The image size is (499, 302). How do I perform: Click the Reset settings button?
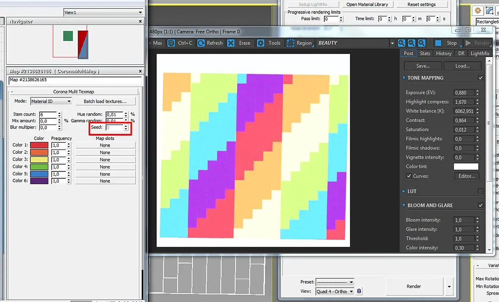421,5
